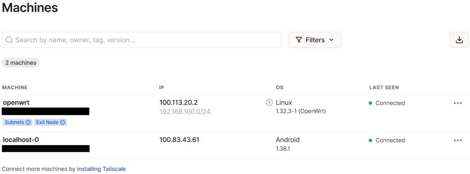This screenshot has height=174, width=470.
Task: Click the info icon on Exit Node badge
Action: click(x=62, y=122)
